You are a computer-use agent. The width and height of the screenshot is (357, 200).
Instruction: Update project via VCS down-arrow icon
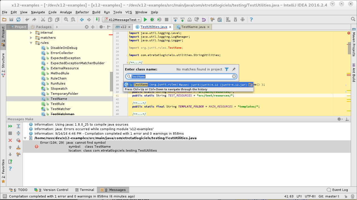coord(175,20)
